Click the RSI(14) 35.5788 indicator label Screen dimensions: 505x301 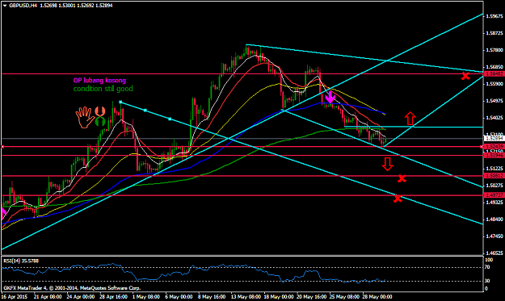(21, 261)
